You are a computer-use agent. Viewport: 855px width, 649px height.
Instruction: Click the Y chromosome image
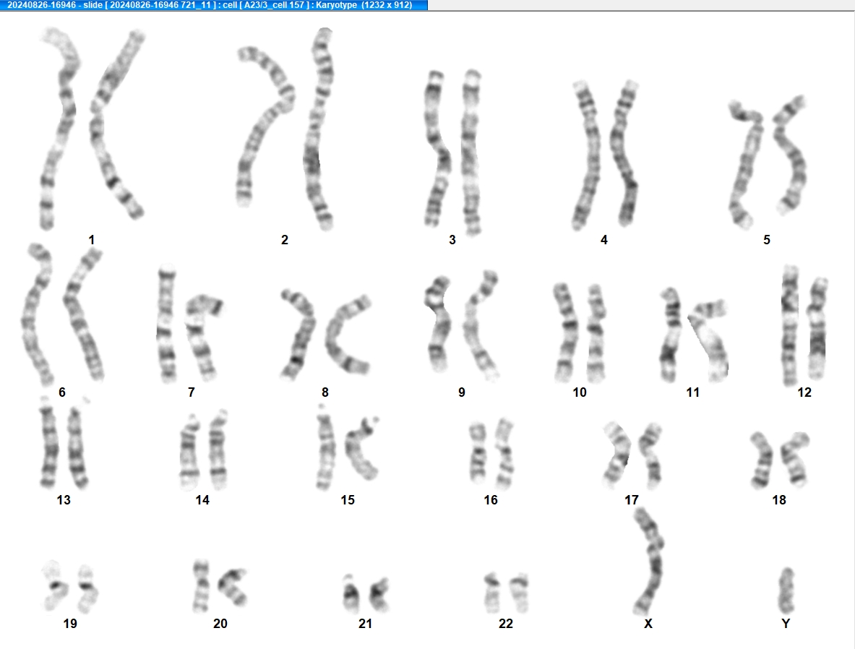786,590
